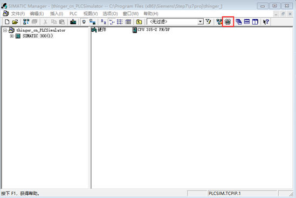Expand the SIMATIC 300(1) tree node
This screenshot has width=296, height=198.
(x=12, y=36)
